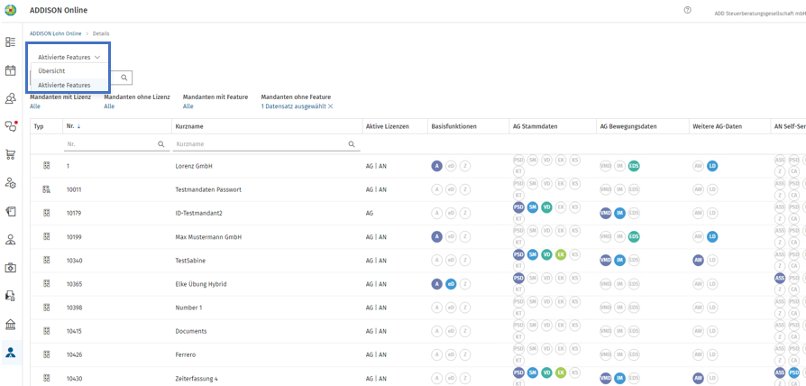Select the Ferrero name cell
The image size is (806, 386).
coord(186,354)
